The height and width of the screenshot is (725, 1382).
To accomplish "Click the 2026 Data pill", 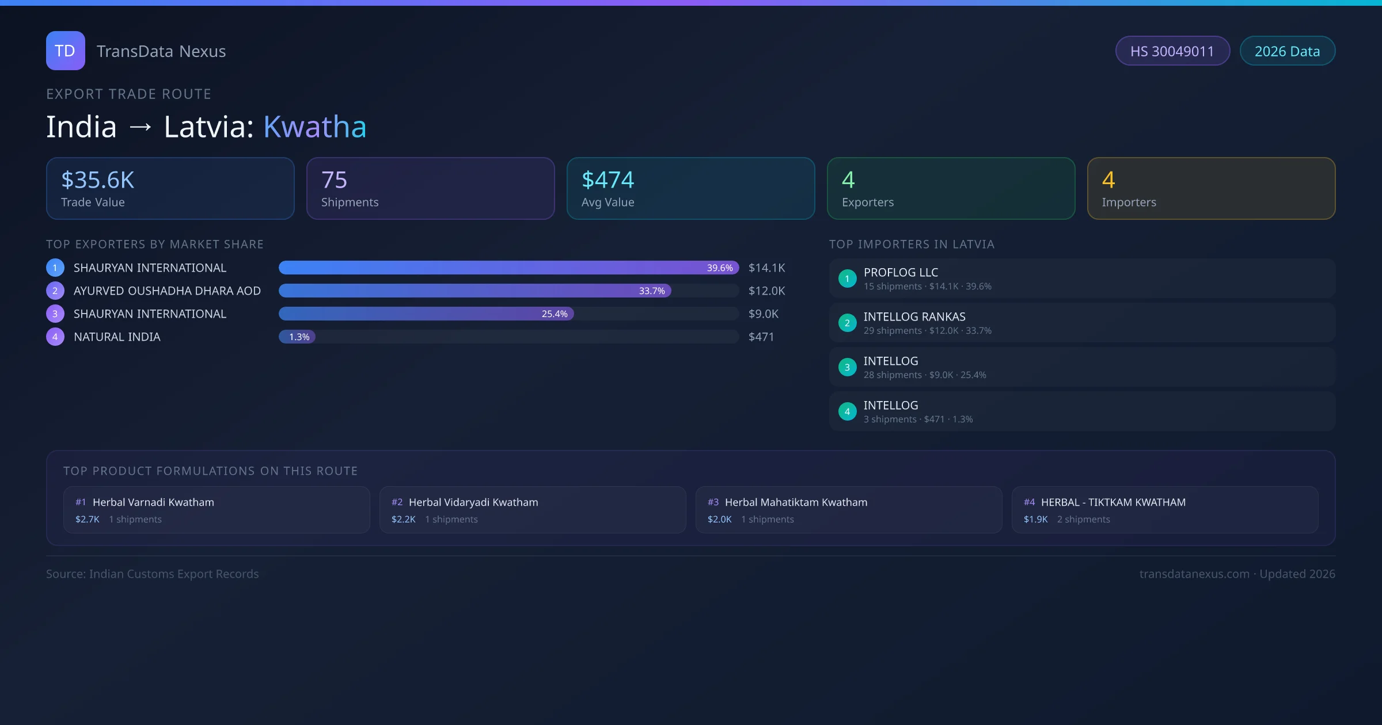I will (x=1287, y=51).
